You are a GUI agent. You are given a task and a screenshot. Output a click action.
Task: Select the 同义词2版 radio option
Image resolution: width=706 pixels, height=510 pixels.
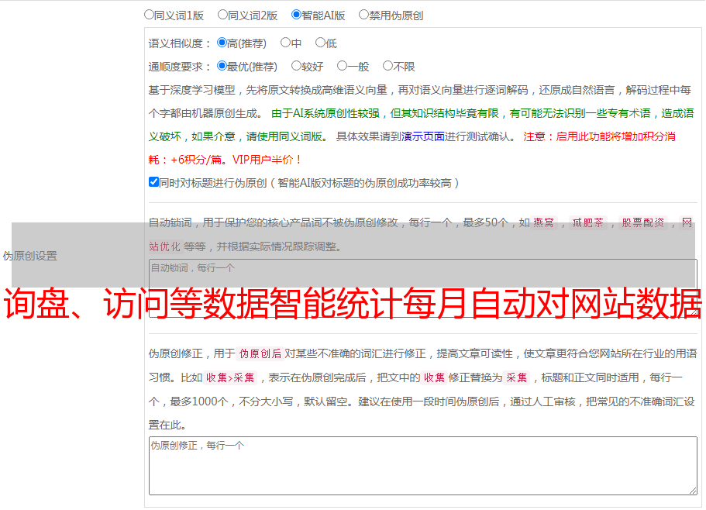[x=222, y=15]
